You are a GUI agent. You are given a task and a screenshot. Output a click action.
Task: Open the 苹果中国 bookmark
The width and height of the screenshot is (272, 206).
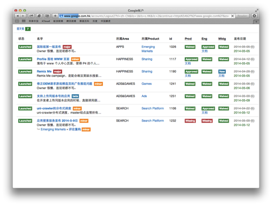[x=34, y=21]
